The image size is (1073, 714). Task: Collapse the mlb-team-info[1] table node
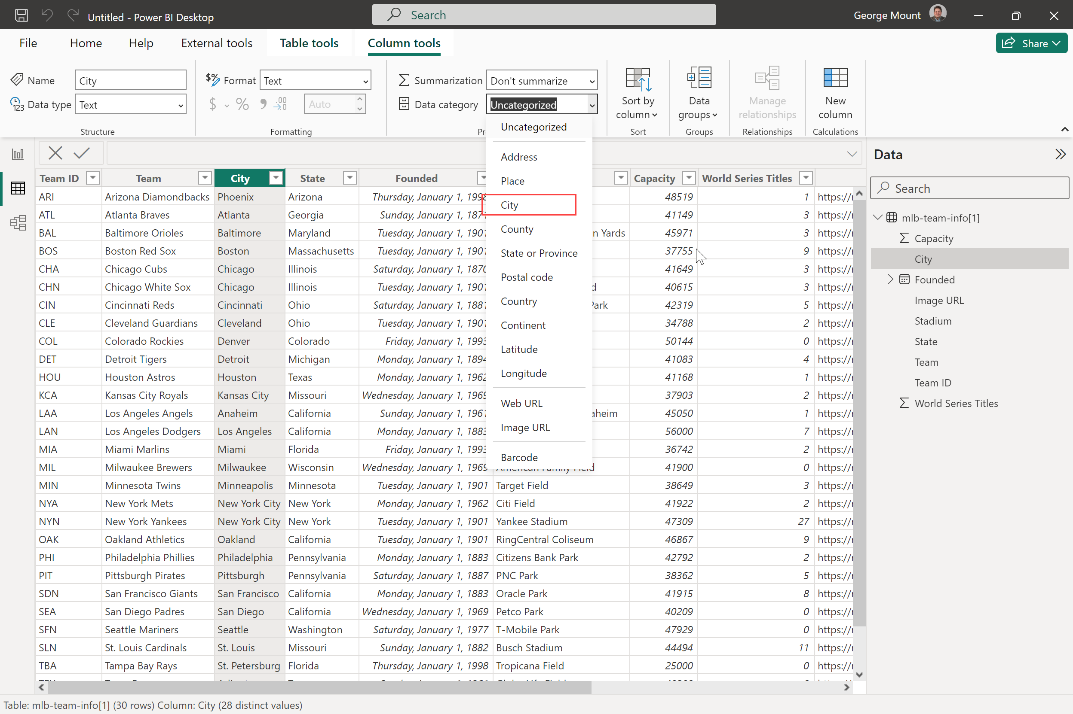pos(878,218)
